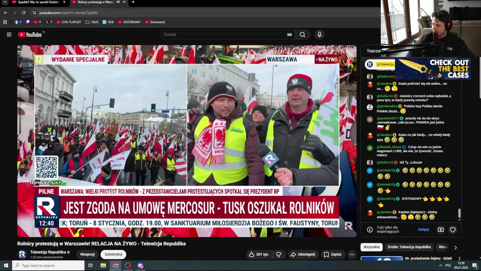The image size is (481, 271).
Task: Open the Facebook bookmark F
Action: coord(18,22)
